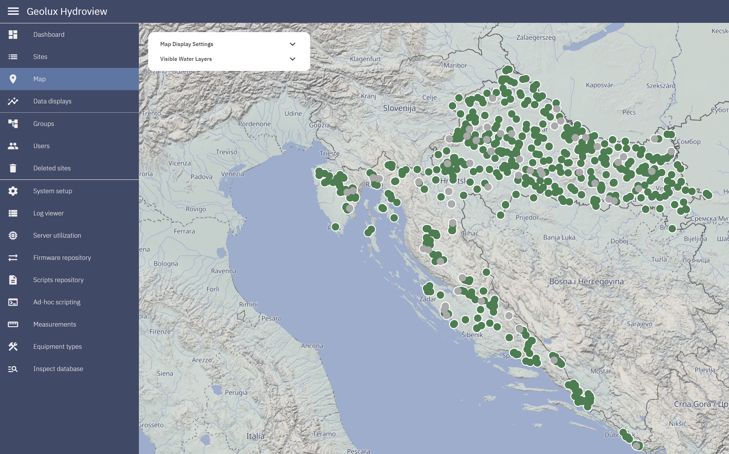Click the Deleted sites trash icon
The height and width of the screenshot is (454, 729).
(13, 168)
